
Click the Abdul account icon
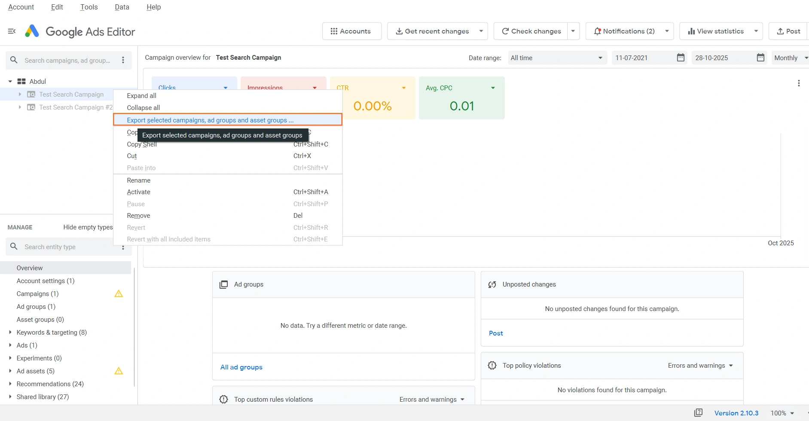point(21,81)
